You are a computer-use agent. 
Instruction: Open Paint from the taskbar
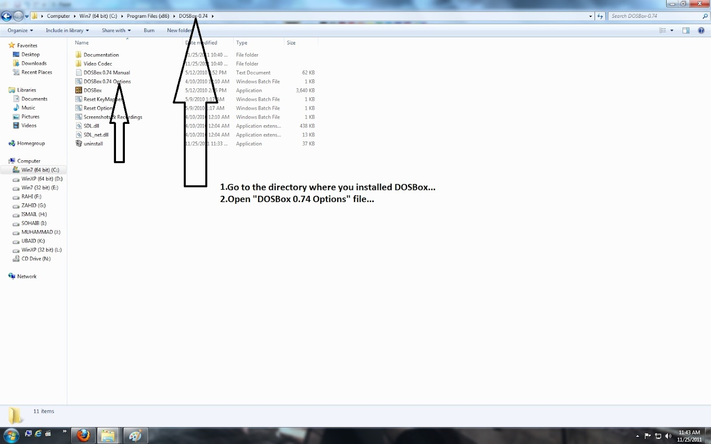pos(135,436)
